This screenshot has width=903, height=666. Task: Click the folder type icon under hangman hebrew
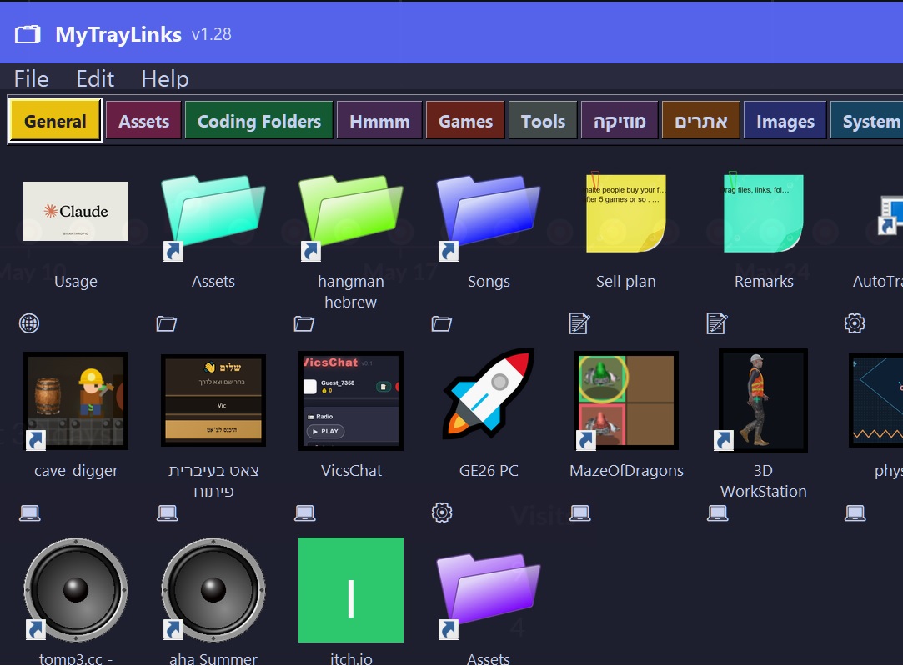tap(304, 323)
